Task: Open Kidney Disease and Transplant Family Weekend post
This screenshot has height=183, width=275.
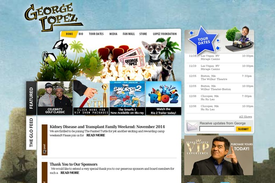Action: [x=107, y=127]
